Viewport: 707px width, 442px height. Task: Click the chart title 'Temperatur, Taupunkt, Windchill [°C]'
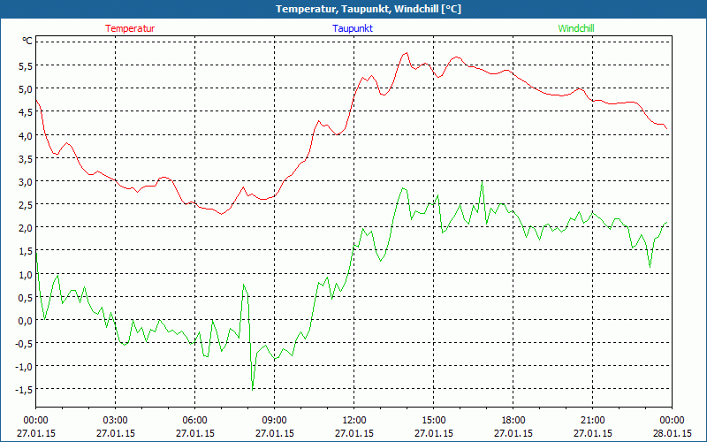369,9
